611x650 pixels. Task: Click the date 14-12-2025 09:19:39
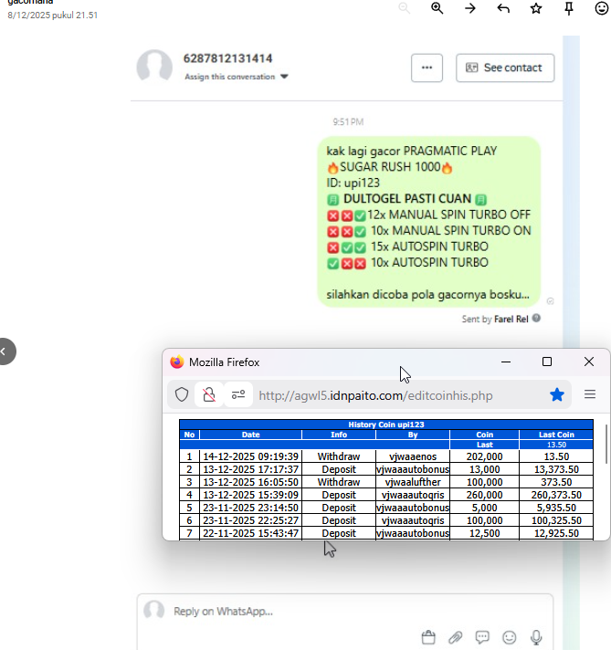coord(250,456)
